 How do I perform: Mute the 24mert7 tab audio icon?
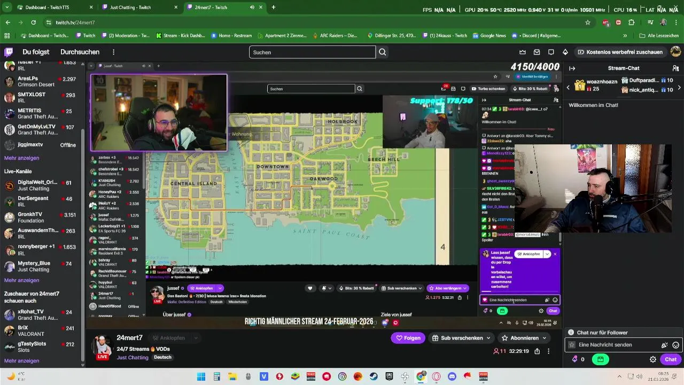252,7
